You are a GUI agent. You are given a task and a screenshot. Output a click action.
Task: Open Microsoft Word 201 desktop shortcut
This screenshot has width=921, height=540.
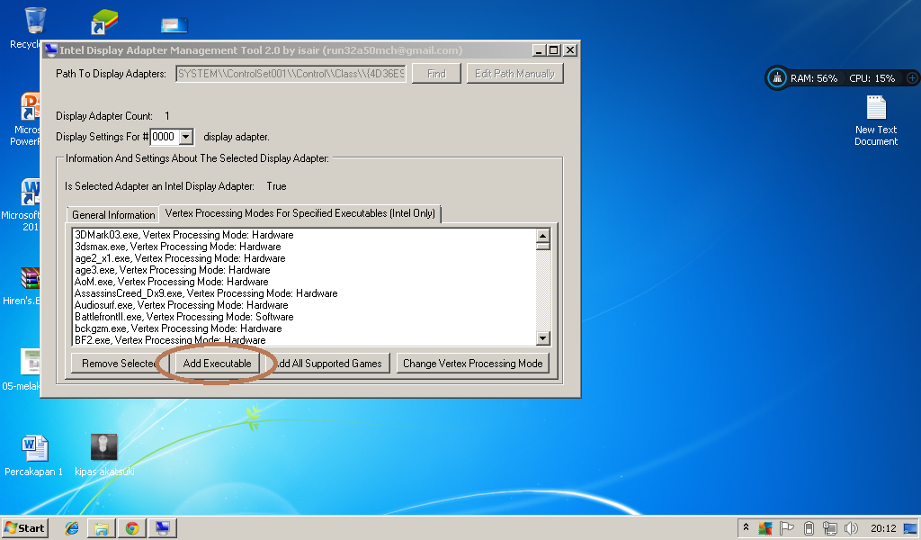[30, 192]
